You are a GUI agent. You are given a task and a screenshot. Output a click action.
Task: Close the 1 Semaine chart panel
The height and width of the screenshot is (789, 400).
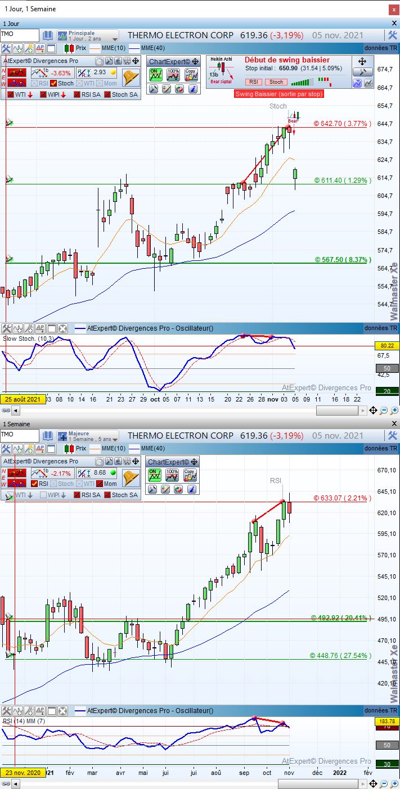pyautogui.click(x=394, y=424)
